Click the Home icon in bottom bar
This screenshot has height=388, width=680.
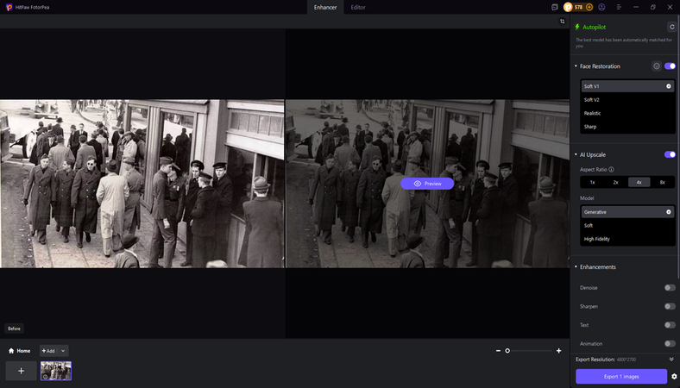pos(11,351)
